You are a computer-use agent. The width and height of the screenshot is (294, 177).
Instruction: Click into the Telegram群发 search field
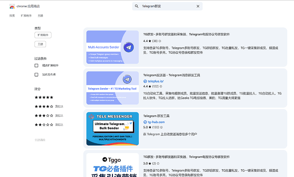point(167,6)
